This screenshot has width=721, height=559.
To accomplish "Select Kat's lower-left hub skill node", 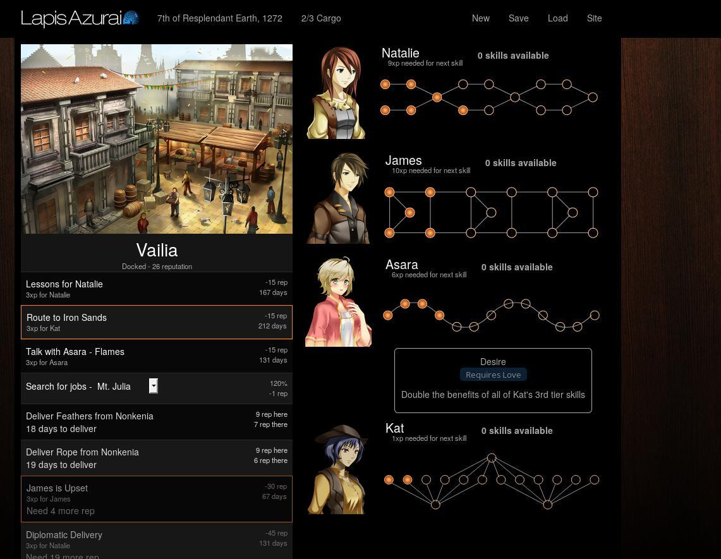I will [x=435, y=505].
